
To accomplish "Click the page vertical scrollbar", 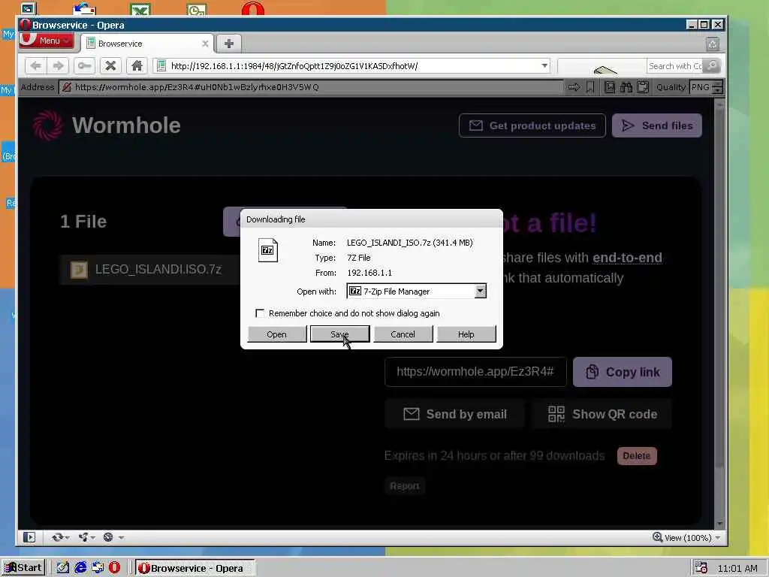I will (719, 314).
